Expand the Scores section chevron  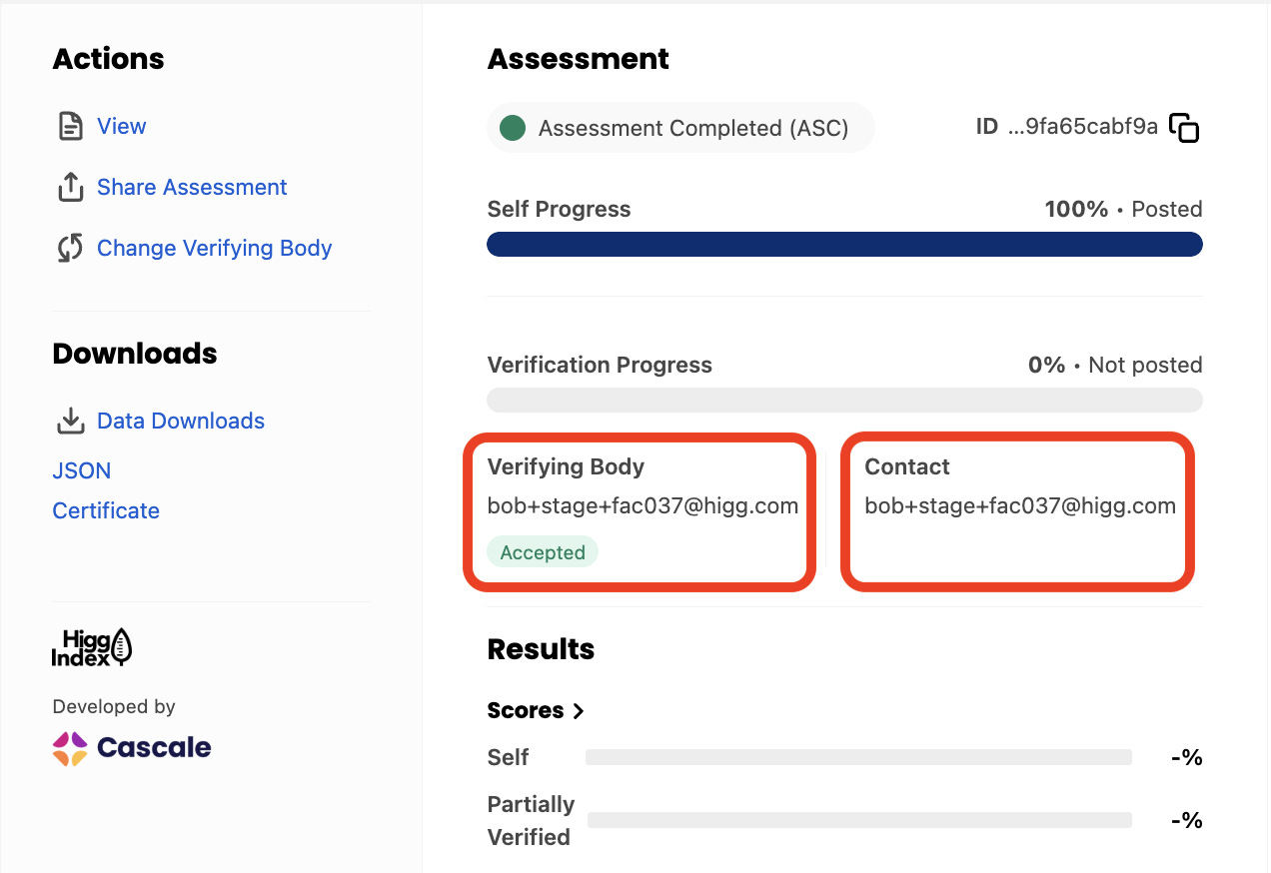click(578, 711)
